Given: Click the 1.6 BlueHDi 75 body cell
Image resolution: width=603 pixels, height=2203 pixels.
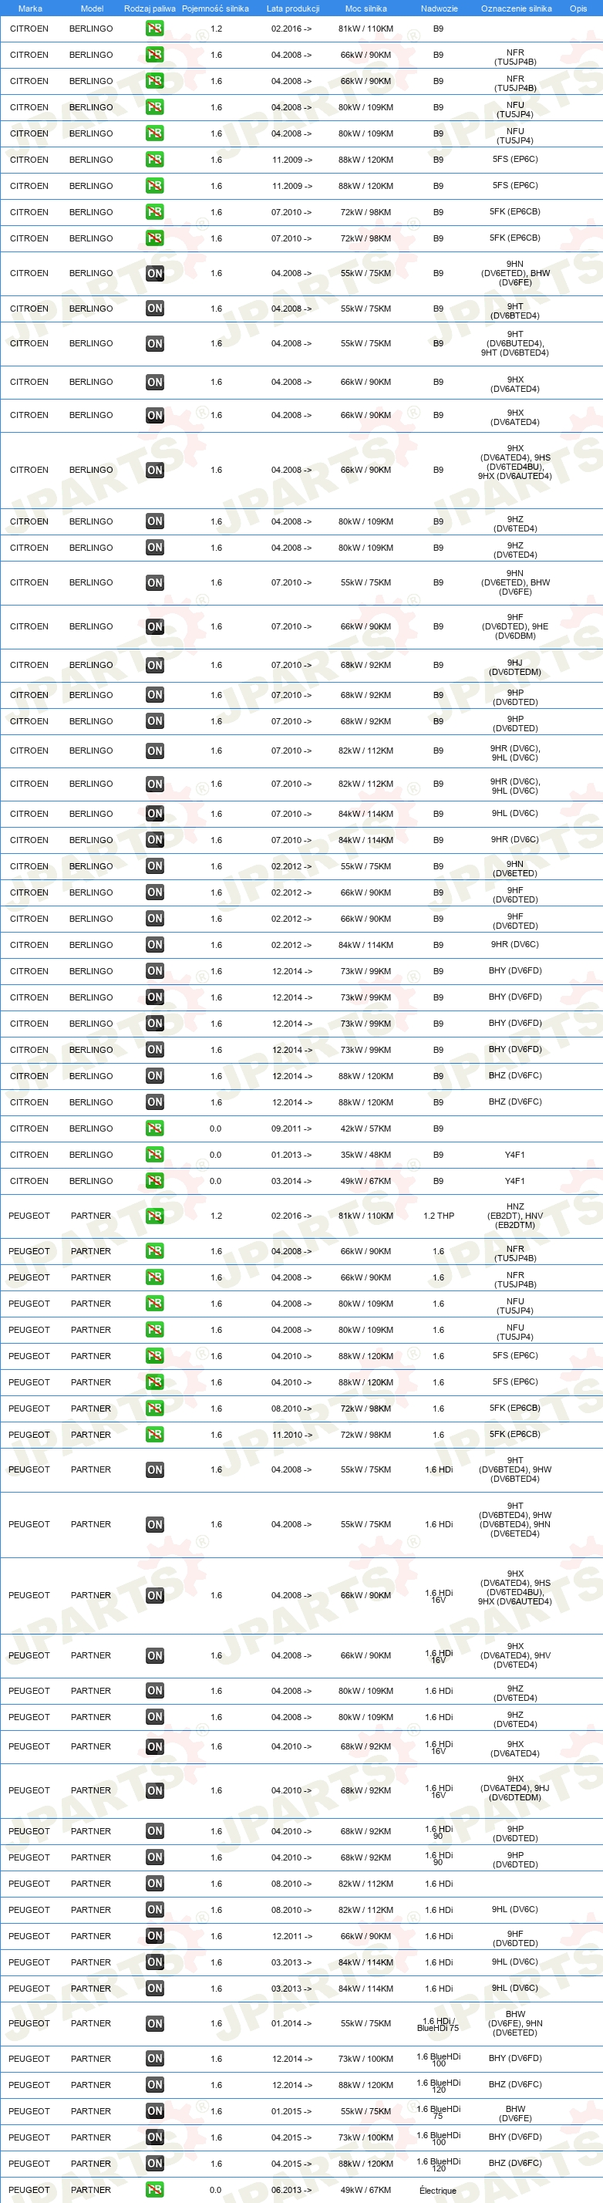Looking at the screenshot, I should (438, 2112).
